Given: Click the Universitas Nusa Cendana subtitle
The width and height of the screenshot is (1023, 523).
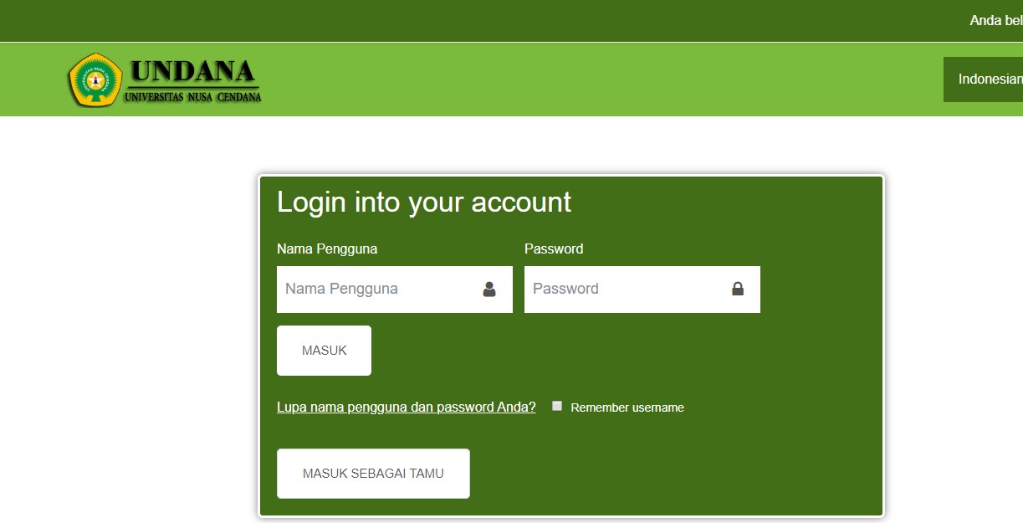Looking at the screenshot, I should tap(192, 97).
